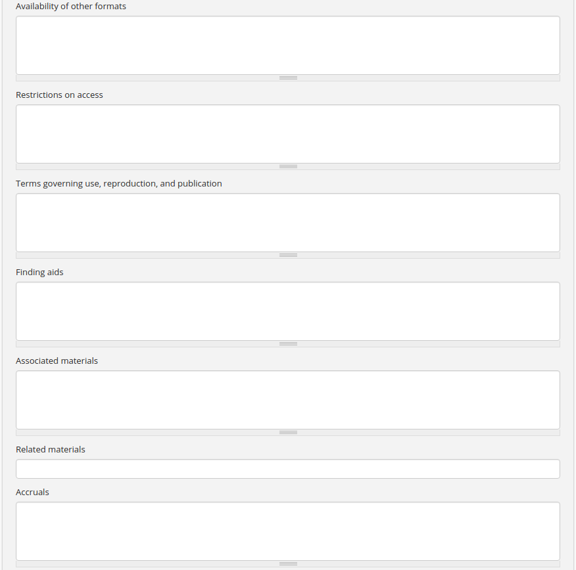Click resize grip beneath Finding aids box
The width and height of the screenshot is (576, 570).
coord(288,344)
